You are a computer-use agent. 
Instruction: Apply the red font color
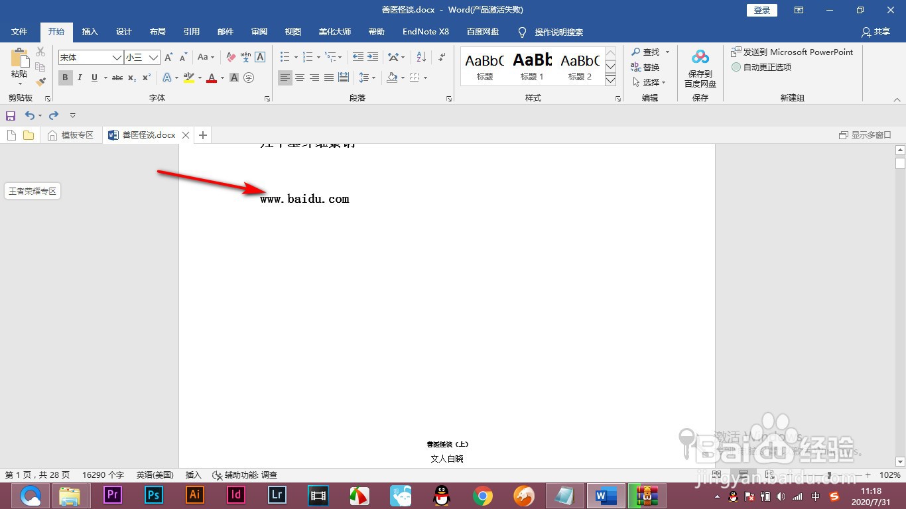(212, 78)
